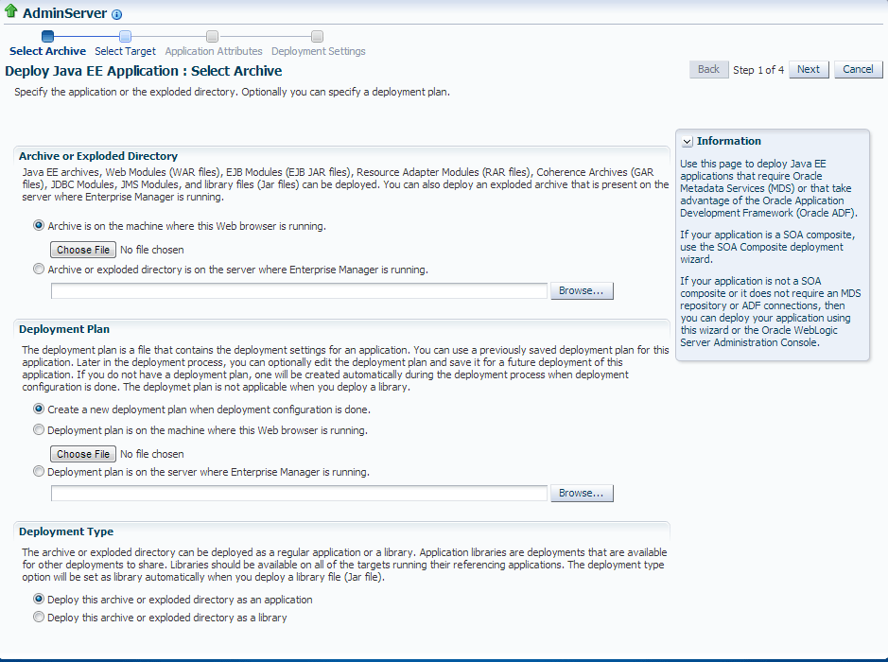The width and height of the screenshot is (888, 662).
Task: Focus the archive server path input field
Action: click(x=299, y=290)
